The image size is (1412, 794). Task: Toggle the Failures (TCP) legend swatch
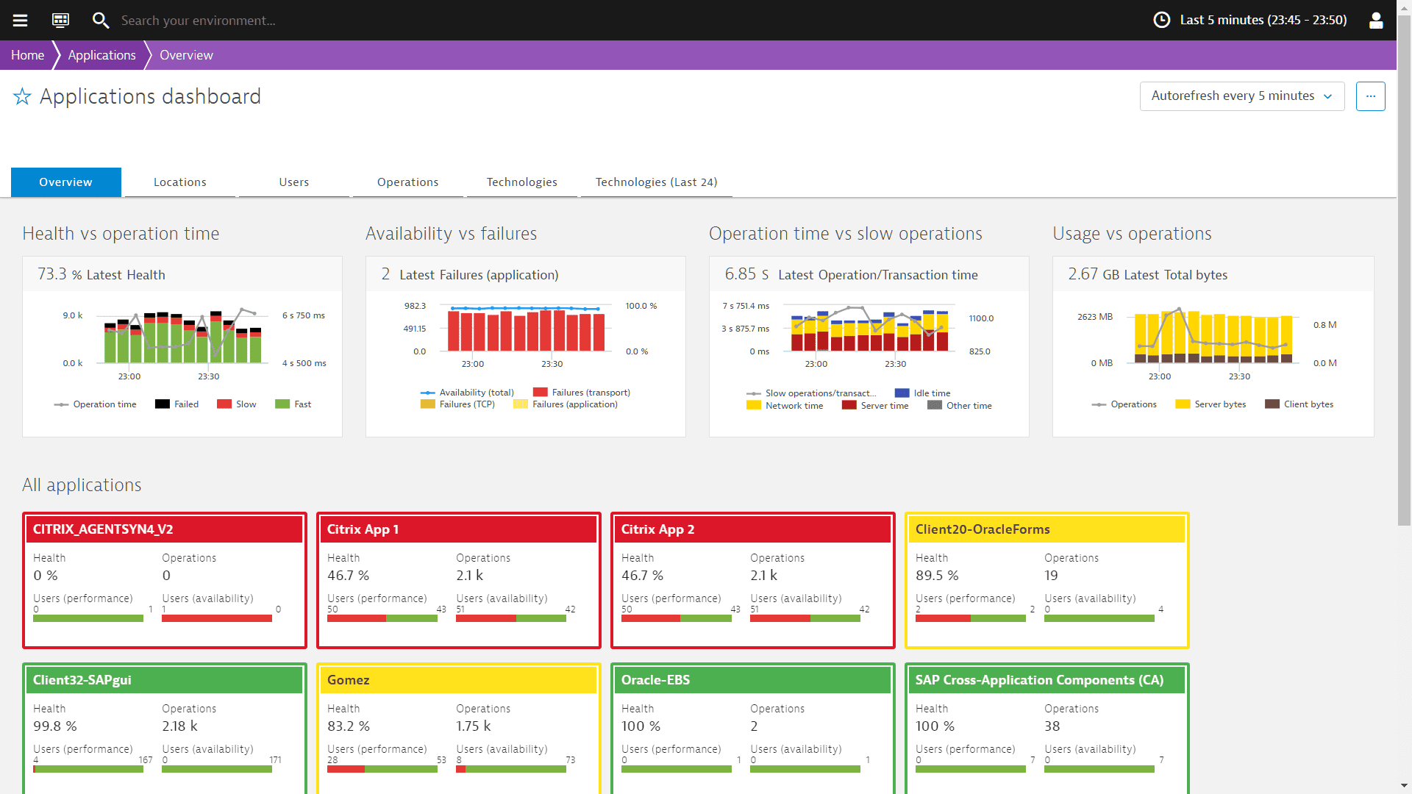pyautogui.click(x=428, y=404)
